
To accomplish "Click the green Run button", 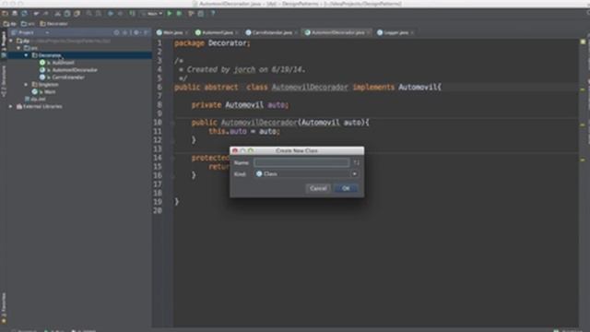I will coord(170,14).
